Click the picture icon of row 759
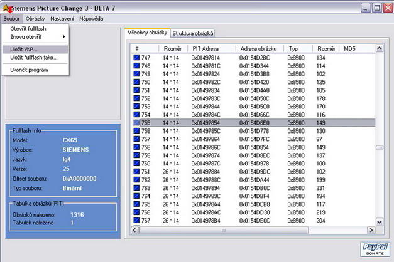 pyautogui.click(x=136, y=155)
